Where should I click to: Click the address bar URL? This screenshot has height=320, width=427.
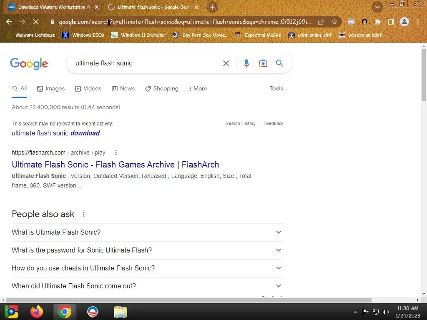pos(185,22)
